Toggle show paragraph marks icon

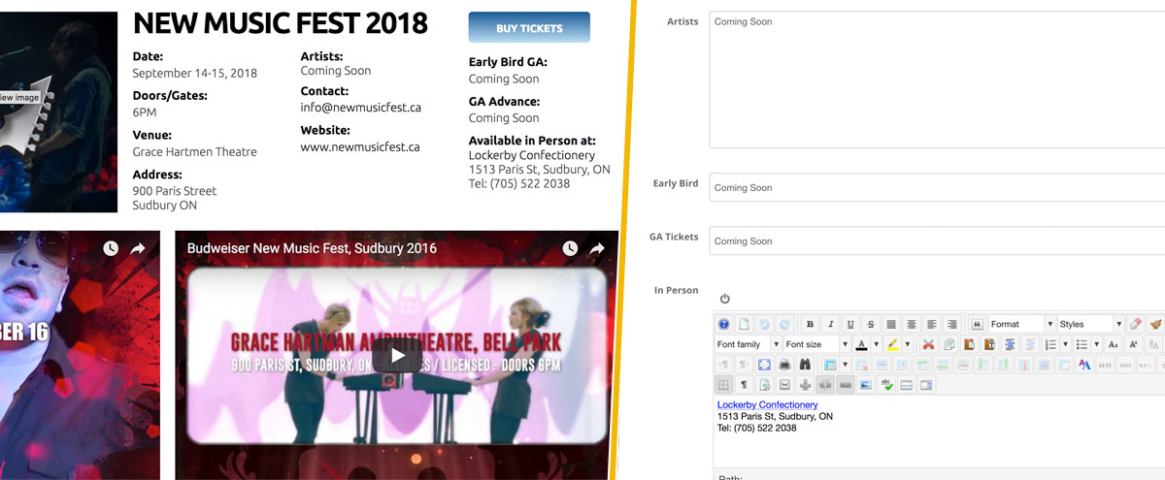click(744, 385)
